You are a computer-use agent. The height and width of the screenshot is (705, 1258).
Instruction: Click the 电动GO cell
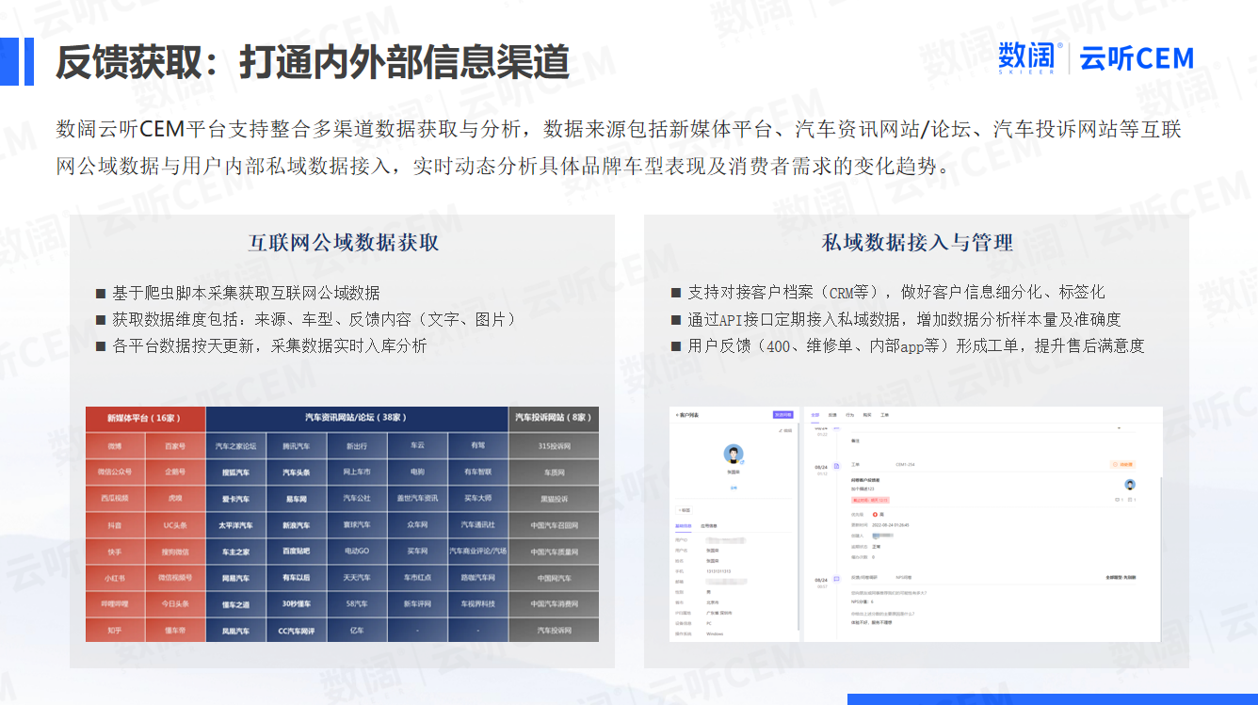(357, 551)
